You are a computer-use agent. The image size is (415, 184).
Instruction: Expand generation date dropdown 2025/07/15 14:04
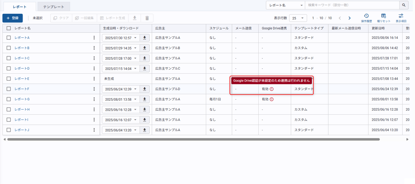pos(121,68)
